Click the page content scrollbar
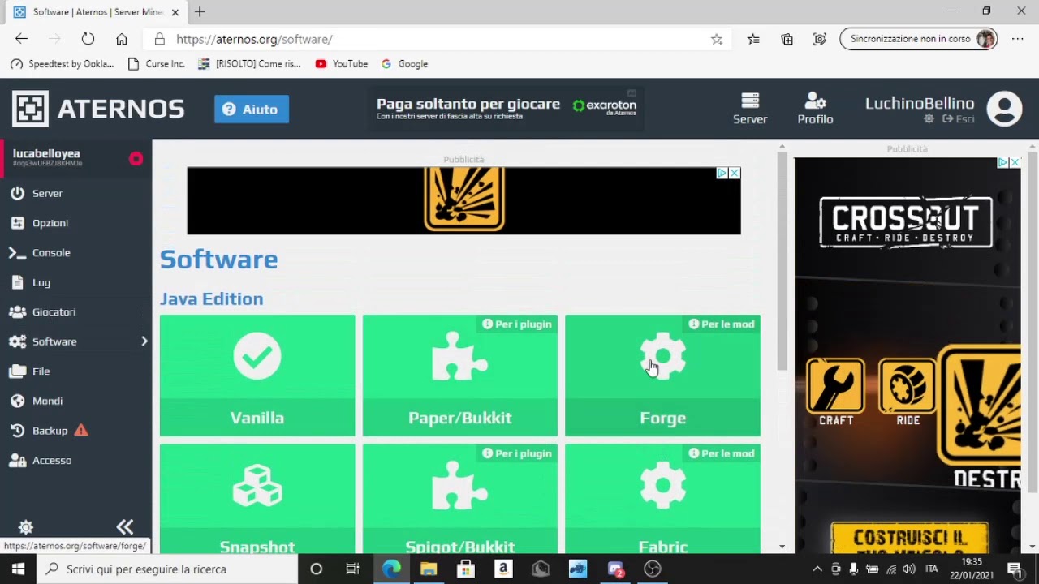 click(782, 260)
